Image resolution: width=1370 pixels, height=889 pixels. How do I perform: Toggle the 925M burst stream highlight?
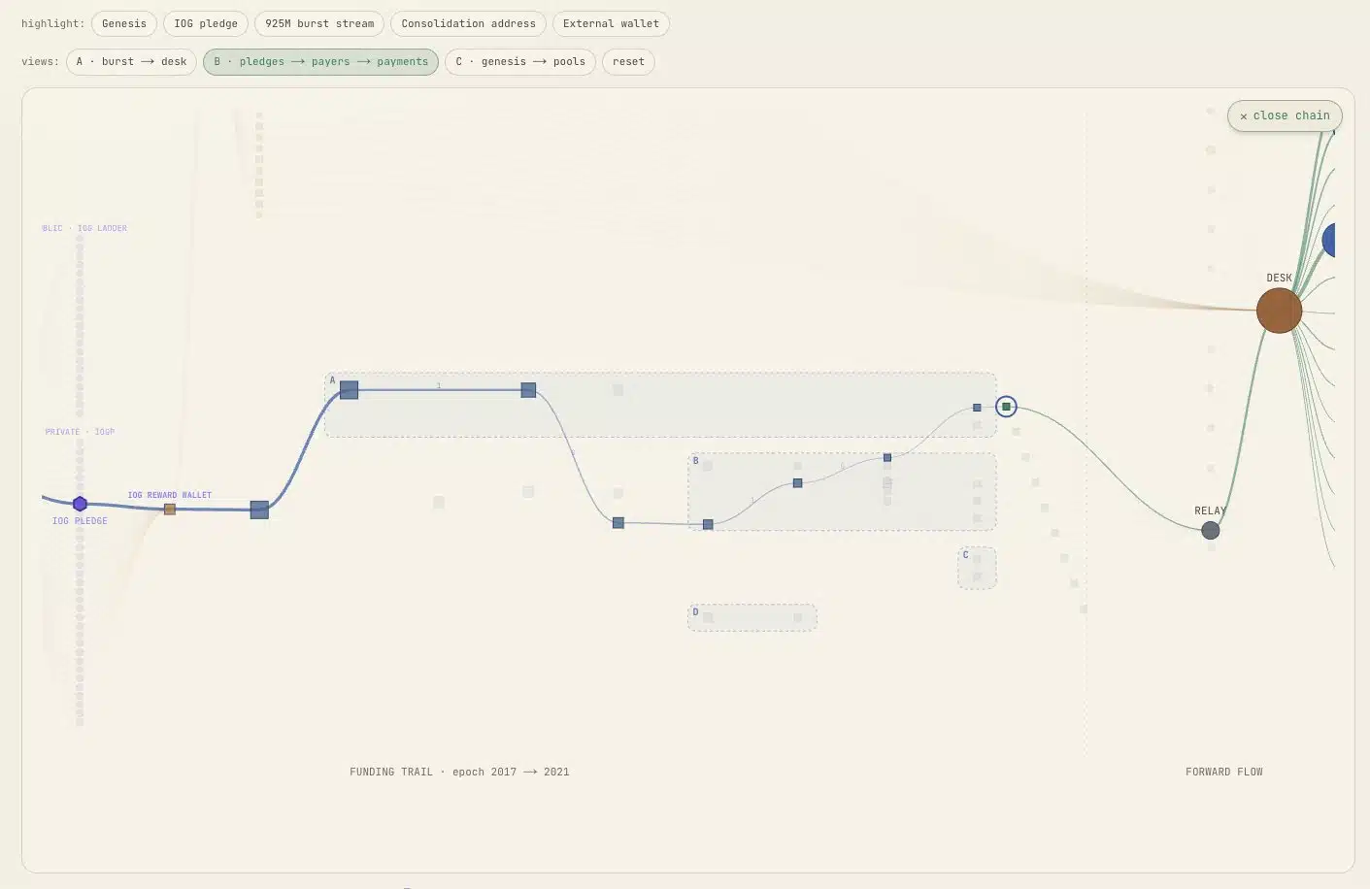click(x=319, y=23)
